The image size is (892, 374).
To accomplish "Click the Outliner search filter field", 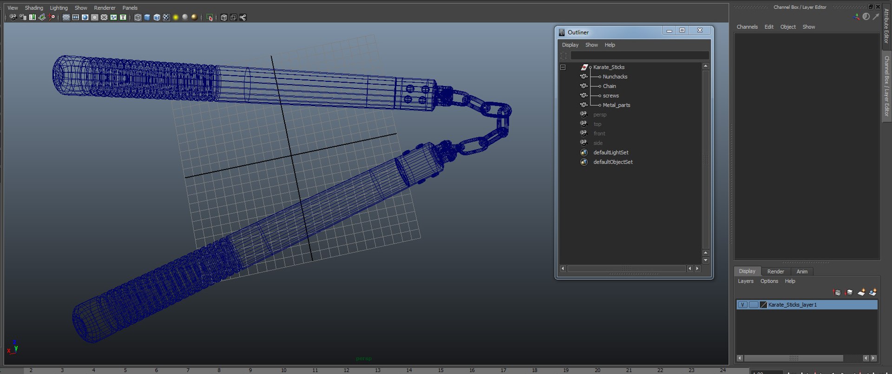I will (x=639, y=55).
